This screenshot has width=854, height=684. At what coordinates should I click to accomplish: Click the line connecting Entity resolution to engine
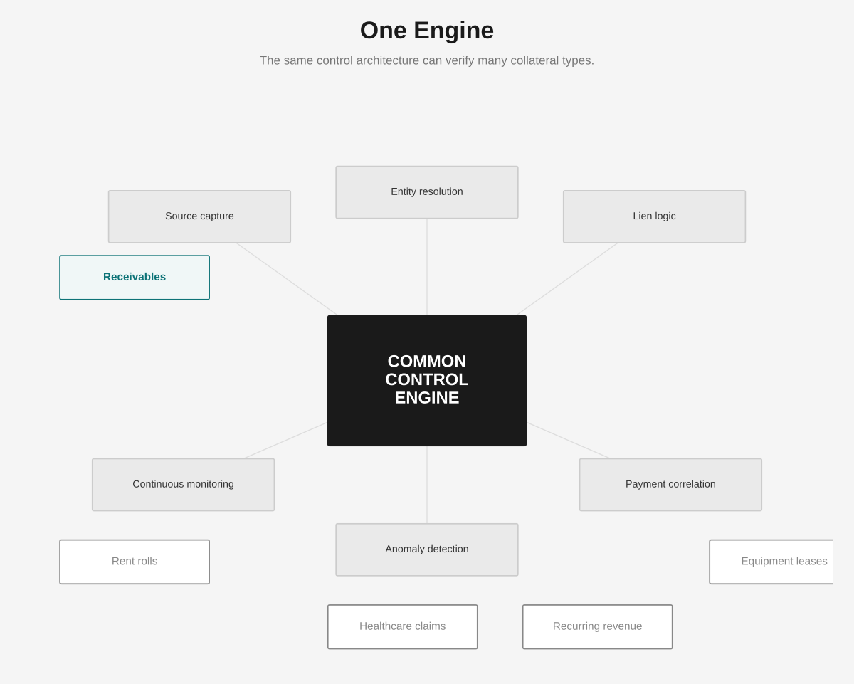pyautogui.click(x=427, y=267)
